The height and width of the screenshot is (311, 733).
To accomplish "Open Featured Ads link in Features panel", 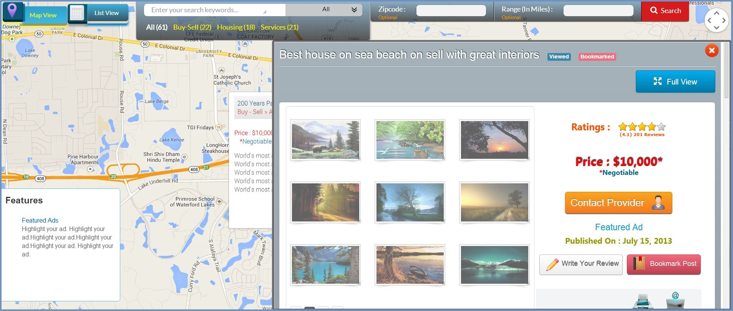I will [40, 220].
